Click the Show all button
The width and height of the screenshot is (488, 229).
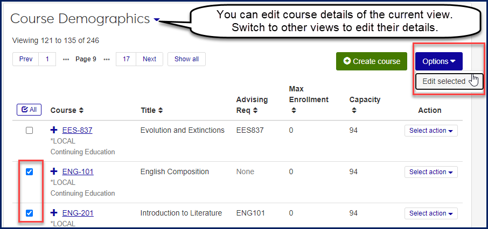pyautogui.click(x=186, y=59)
